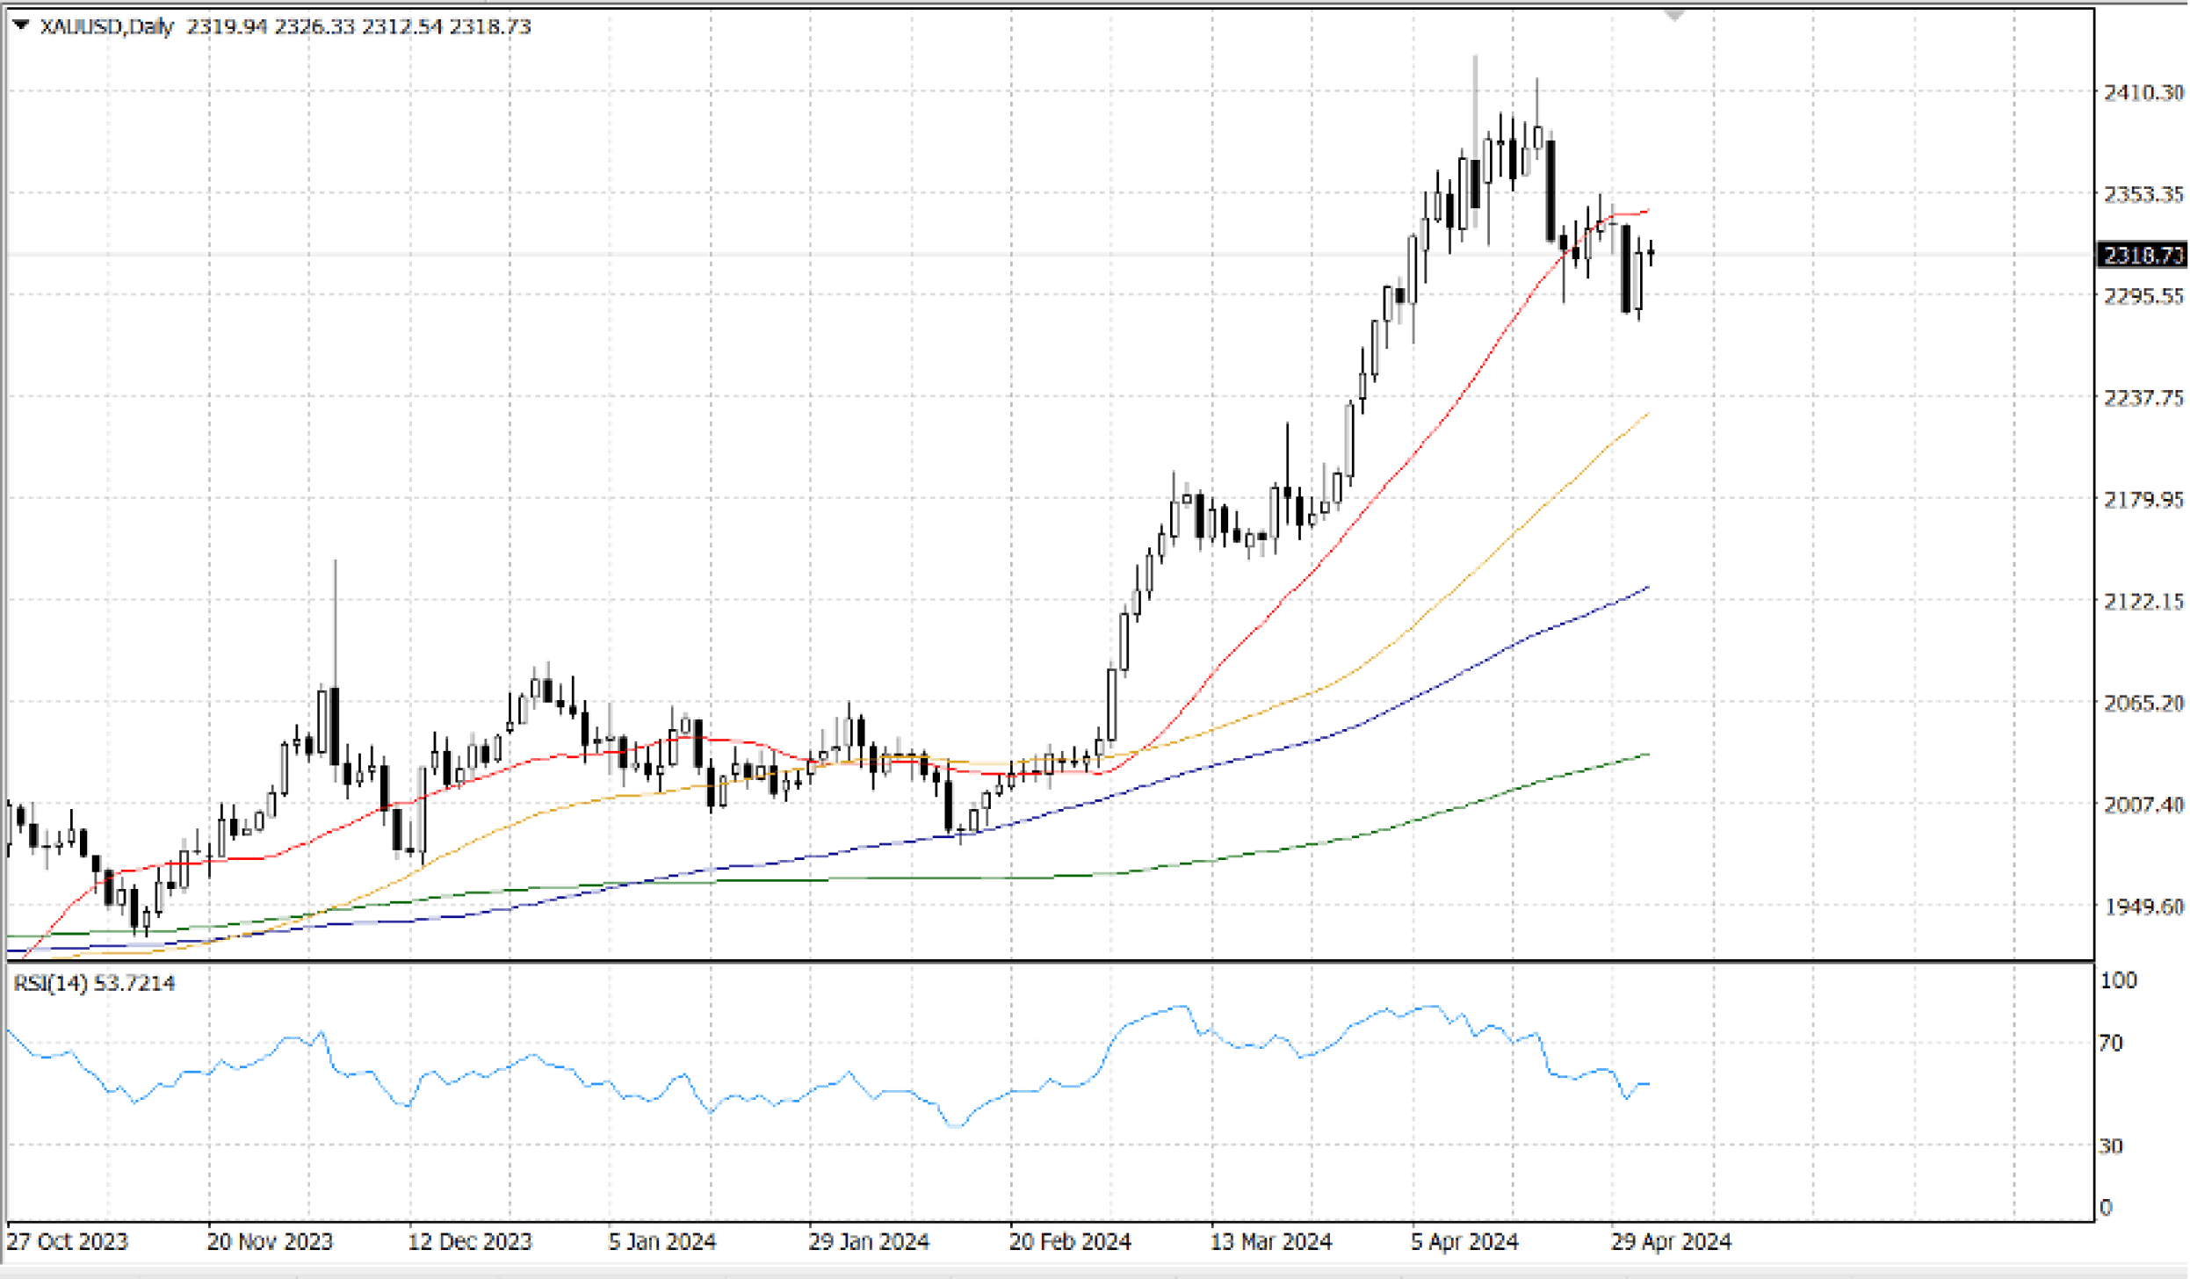Click the blue moving average line end
The width and height of the screenshot is (2190, 1279).
click(1647, 588)
